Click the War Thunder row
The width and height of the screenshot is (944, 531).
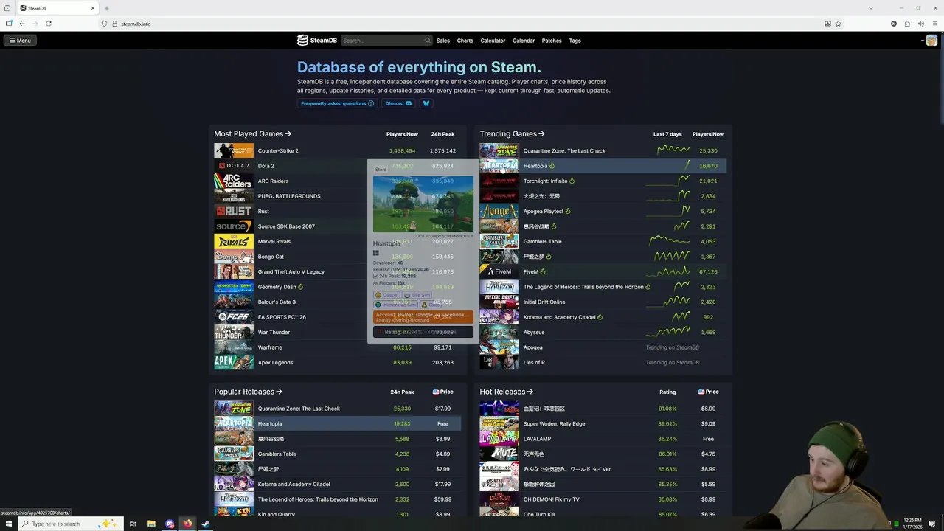pos(339,332)
